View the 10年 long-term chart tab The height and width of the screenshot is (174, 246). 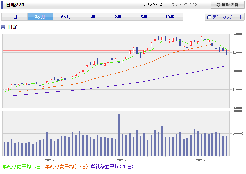point(170,17)
